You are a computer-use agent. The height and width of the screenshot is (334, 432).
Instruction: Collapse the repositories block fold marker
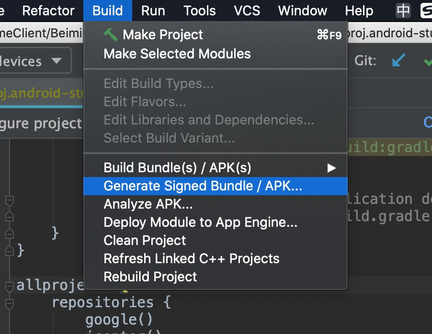pos(10,304)
